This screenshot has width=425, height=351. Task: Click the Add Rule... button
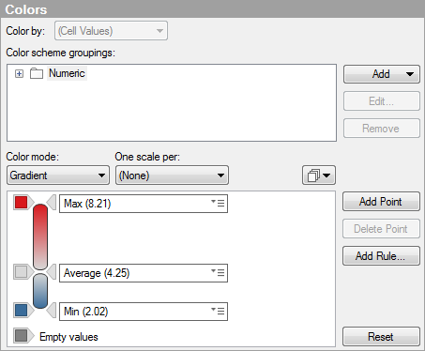pyautogui.click(x=381, y=256)
